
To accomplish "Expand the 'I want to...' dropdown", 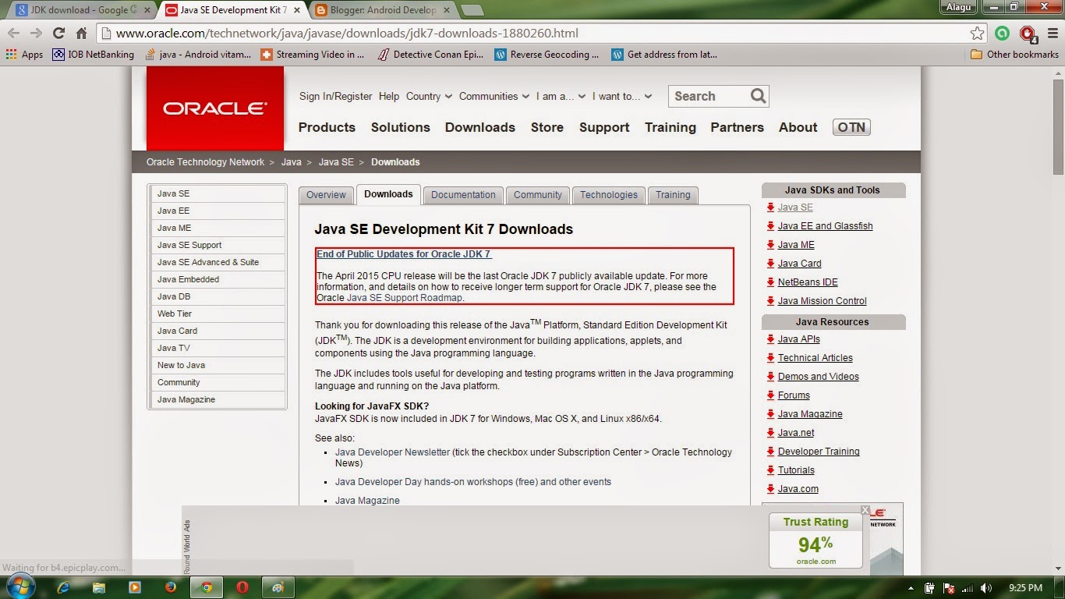I will click(x=621, y=96).
